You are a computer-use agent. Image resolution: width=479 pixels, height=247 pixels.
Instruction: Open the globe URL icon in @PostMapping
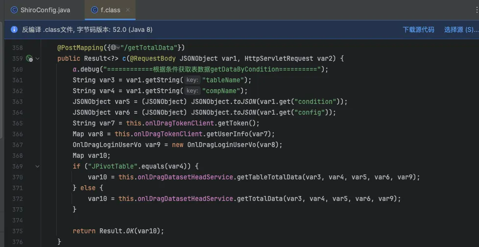(113, 48)
